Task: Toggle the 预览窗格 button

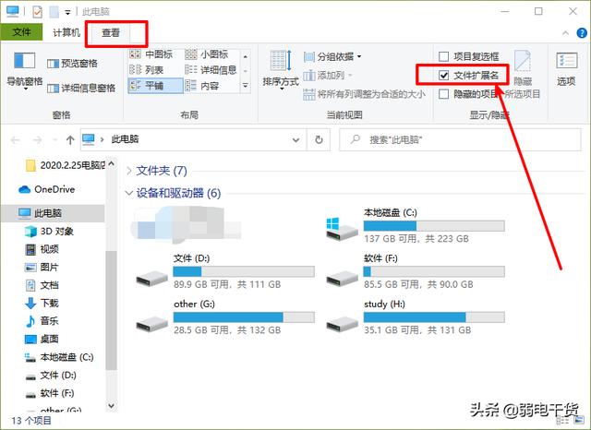Action: tap(72, 64)
